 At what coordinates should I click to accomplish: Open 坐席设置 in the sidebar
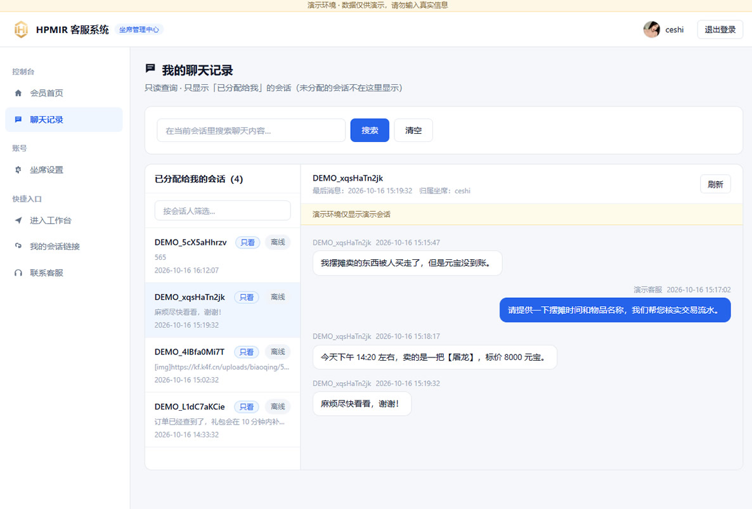click(x=64, y=170)
